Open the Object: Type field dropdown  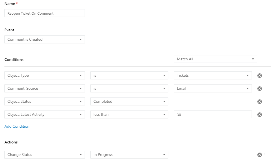point(45,75)
